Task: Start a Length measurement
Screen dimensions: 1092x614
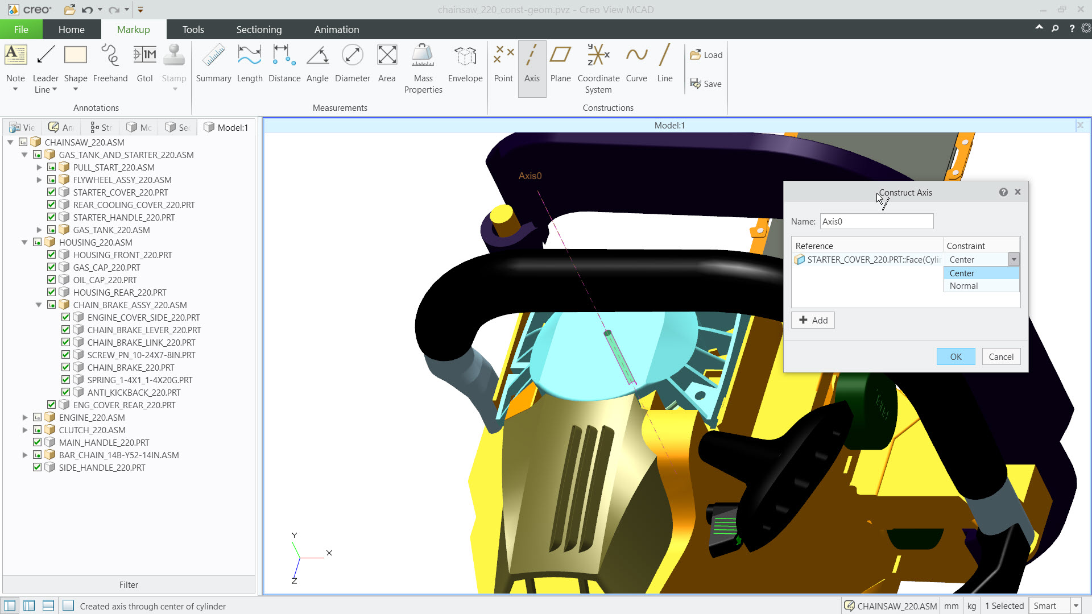Action: pyautogui.click(x=250, y=64)
